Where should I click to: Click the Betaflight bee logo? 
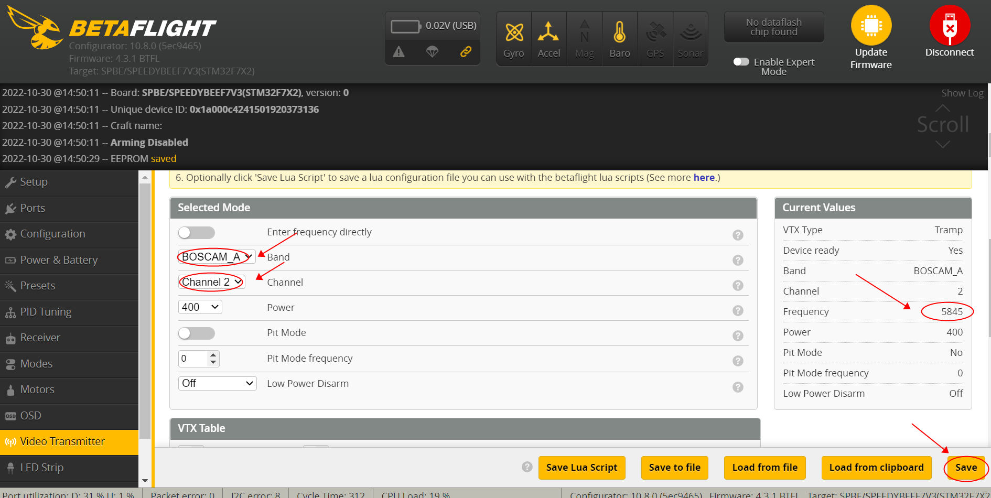35,28
